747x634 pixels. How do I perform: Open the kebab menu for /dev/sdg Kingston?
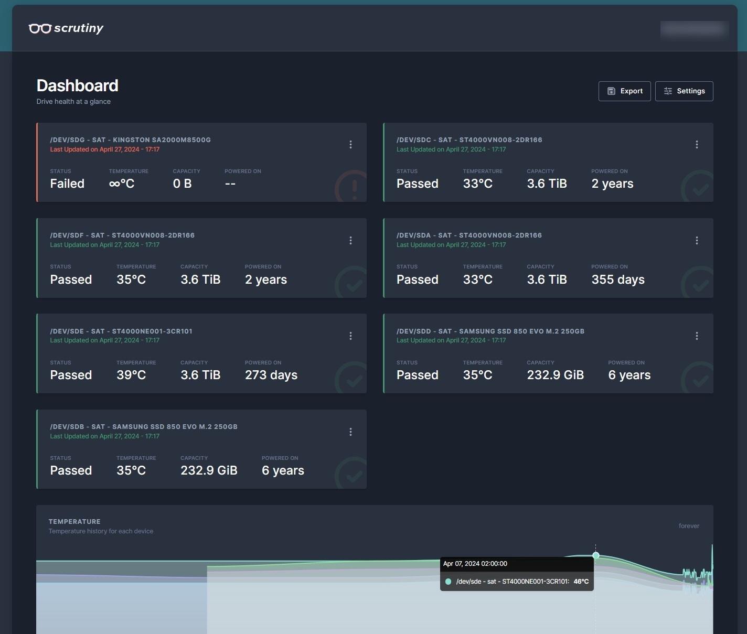(x=350, y=145)
